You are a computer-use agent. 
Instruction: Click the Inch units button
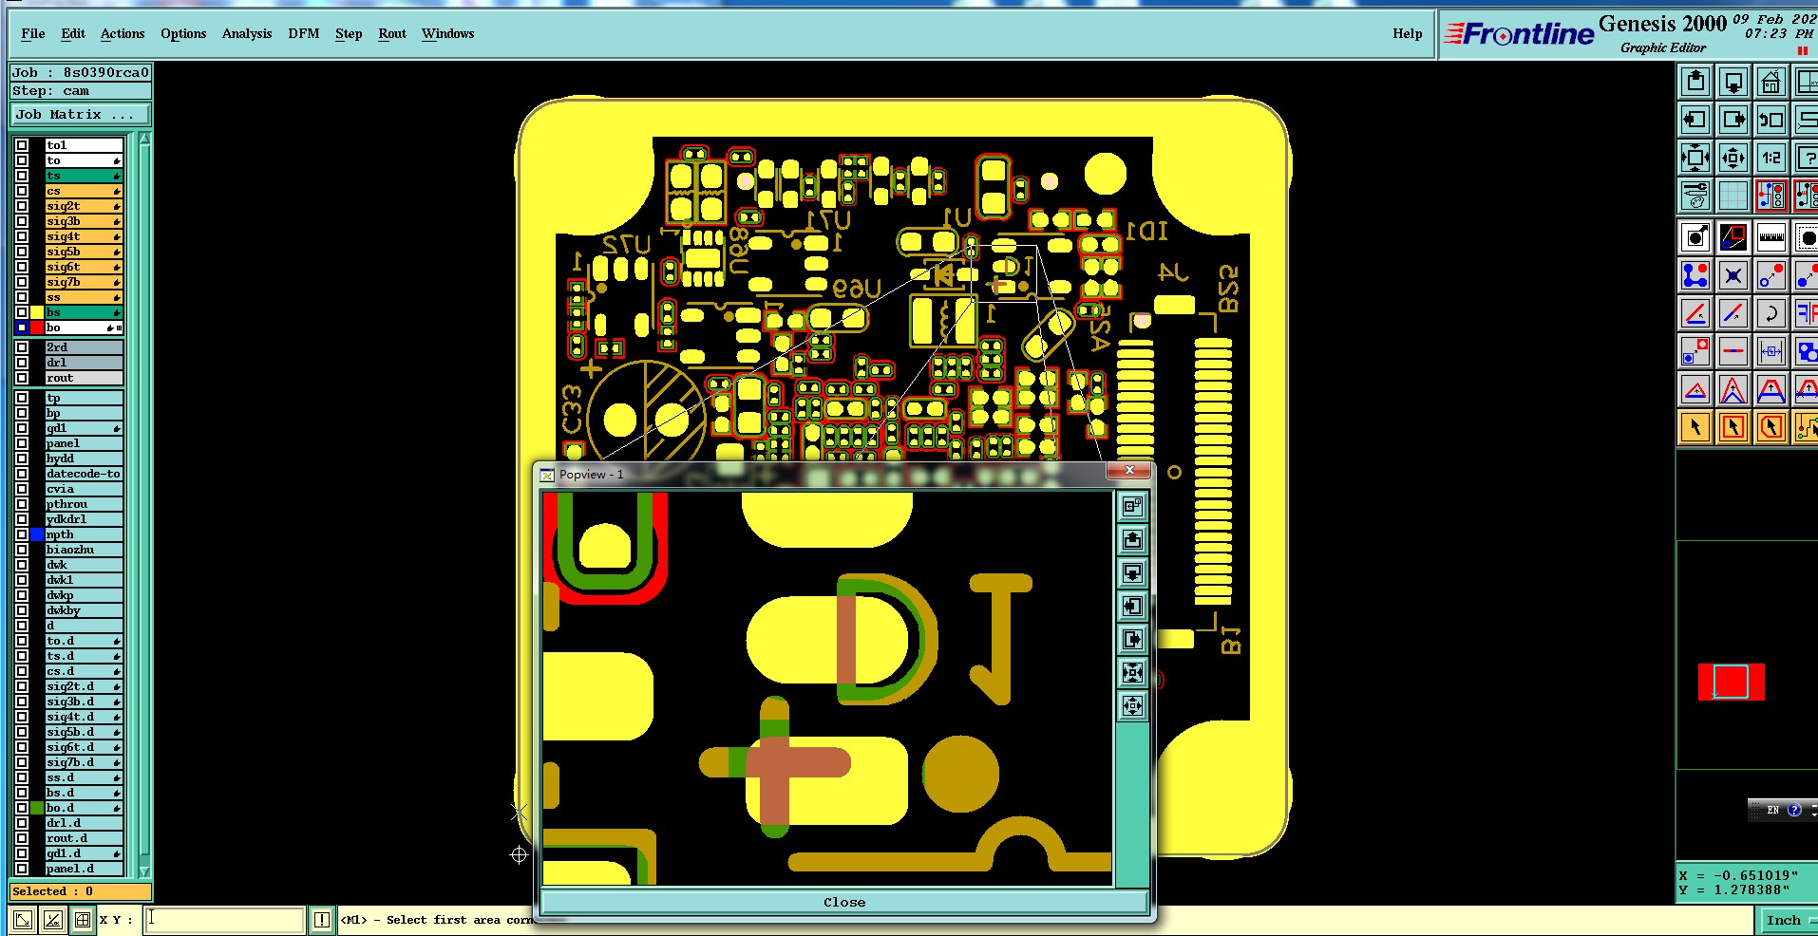1784,920
